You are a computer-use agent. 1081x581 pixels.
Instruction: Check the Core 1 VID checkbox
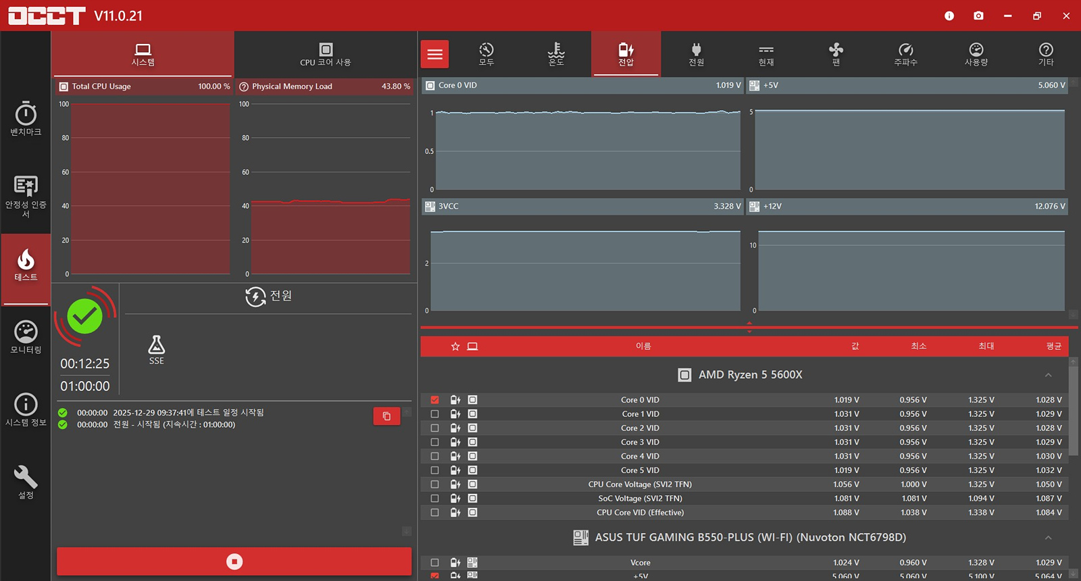coord(434,414)
